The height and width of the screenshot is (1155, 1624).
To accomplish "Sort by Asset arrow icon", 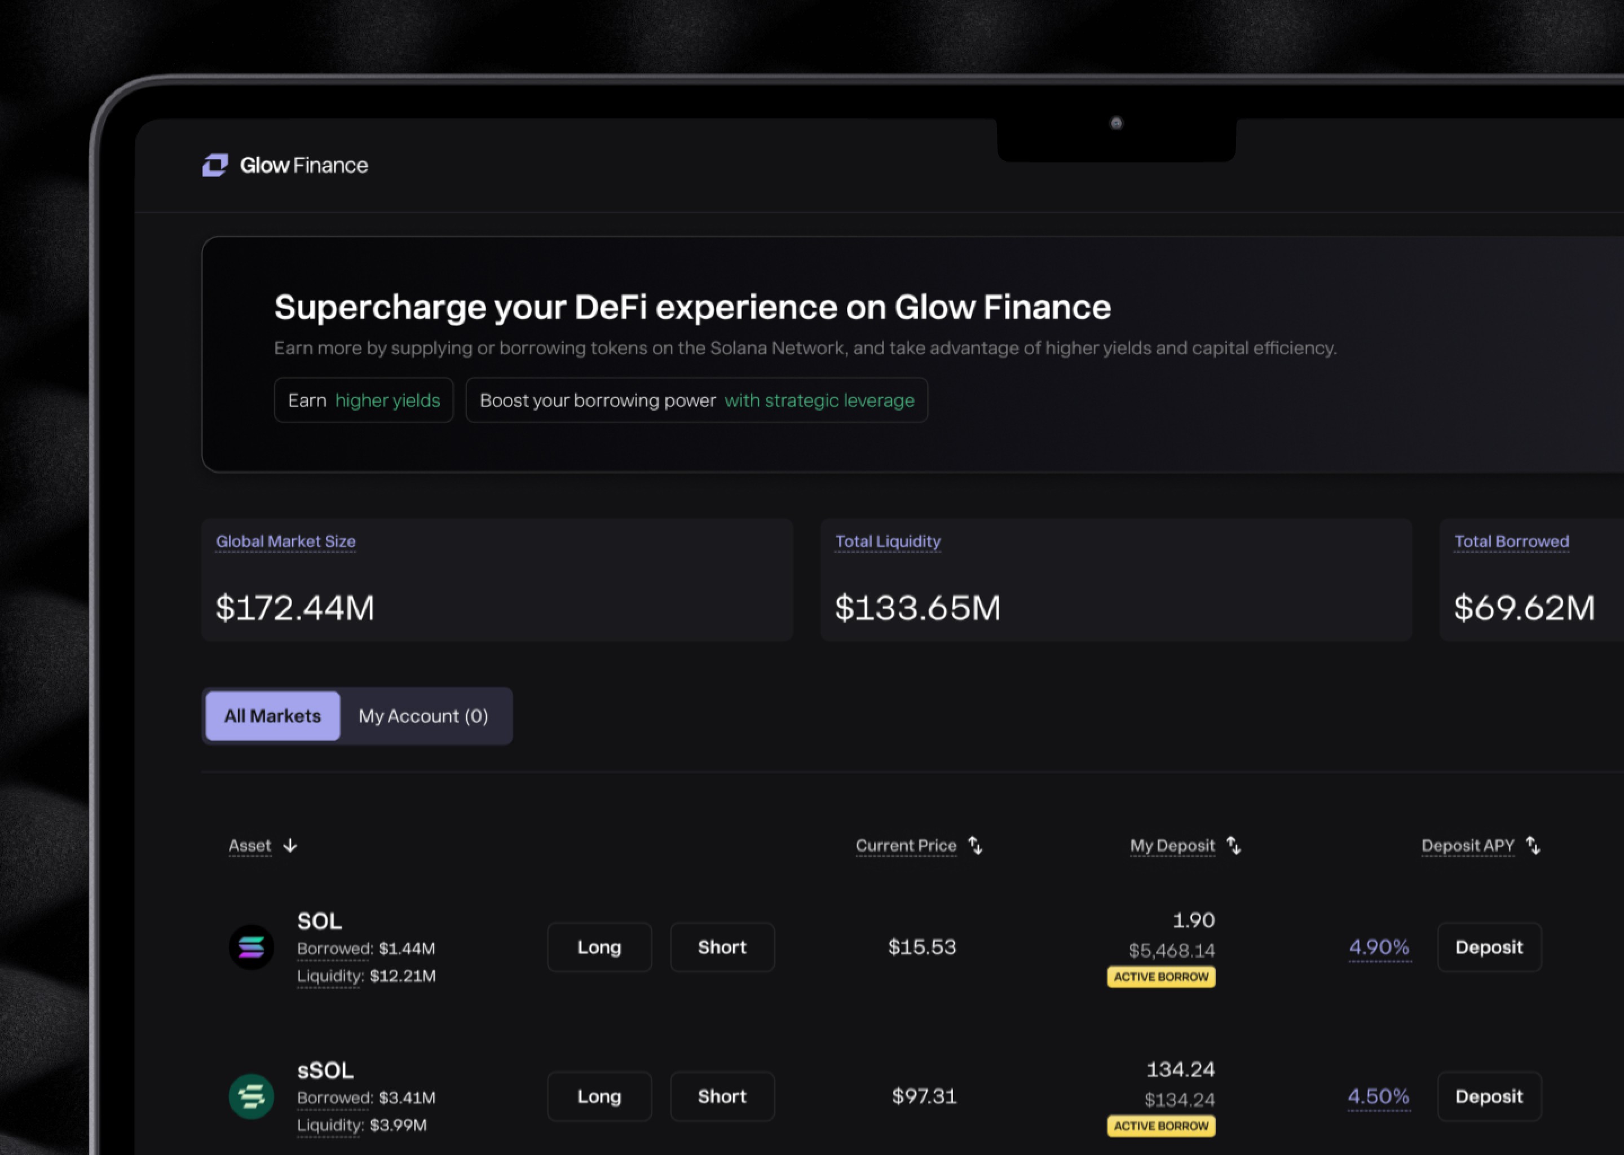I will pyautogui.click(x=290, y=845).
